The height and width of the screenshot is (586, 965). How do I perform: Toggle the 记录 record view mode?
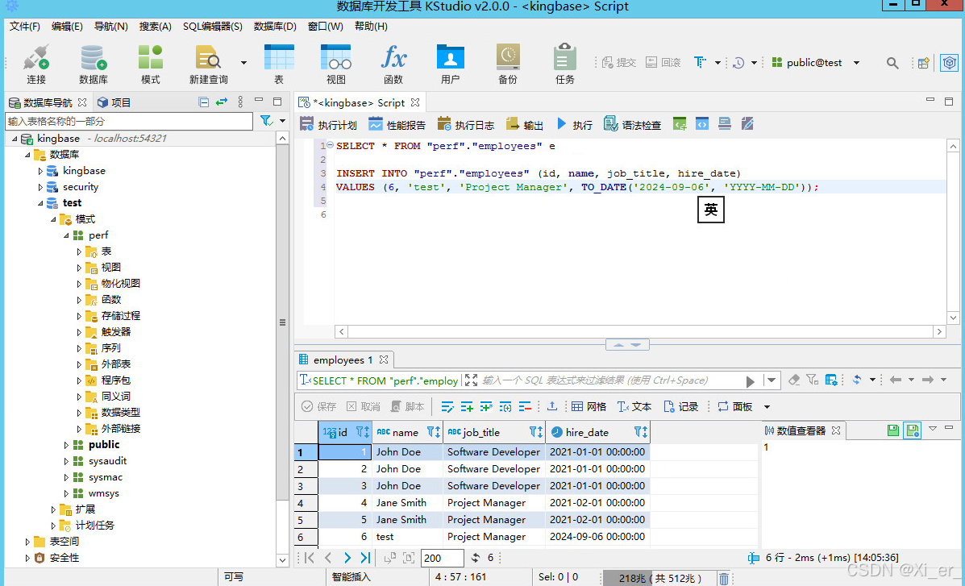[680, 406]
